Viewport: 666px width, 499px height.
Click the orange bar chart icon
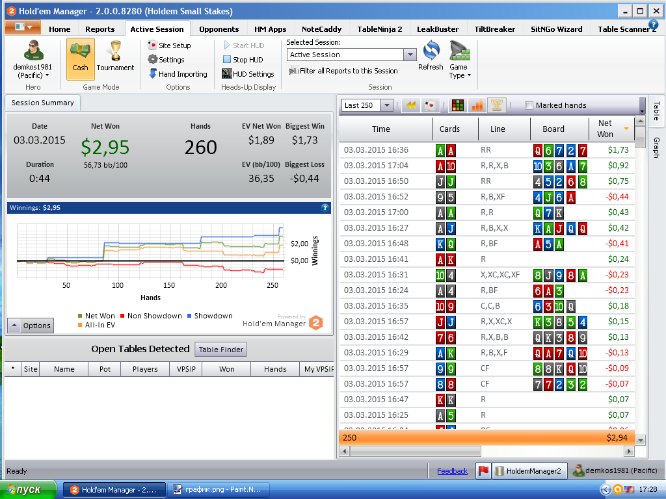pyautogui.click(x=477, y=105)
